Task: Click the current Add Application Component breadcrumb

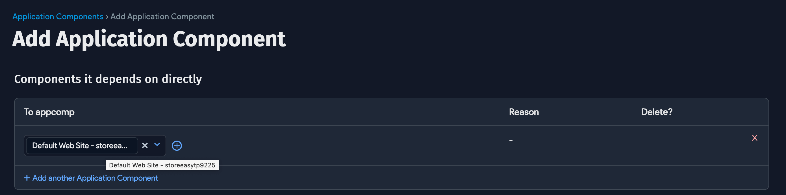Action: [162, 16]
